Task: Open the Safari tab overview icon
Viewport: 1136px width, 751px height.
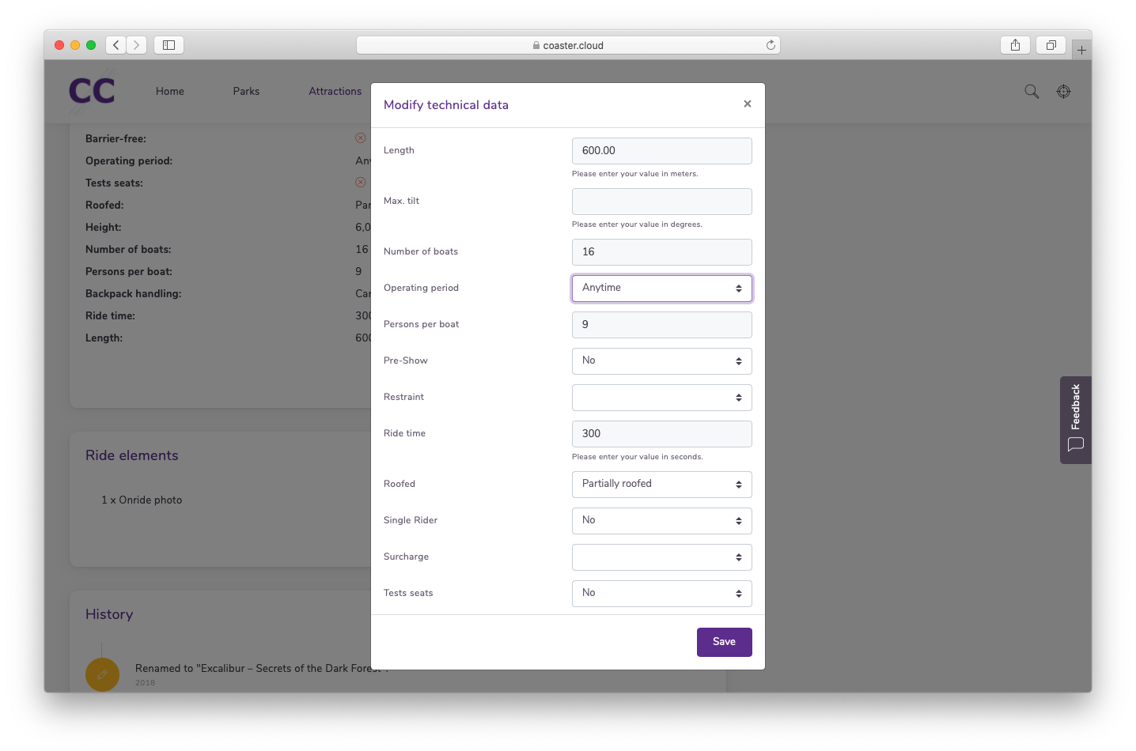Action: (1051, 45)
